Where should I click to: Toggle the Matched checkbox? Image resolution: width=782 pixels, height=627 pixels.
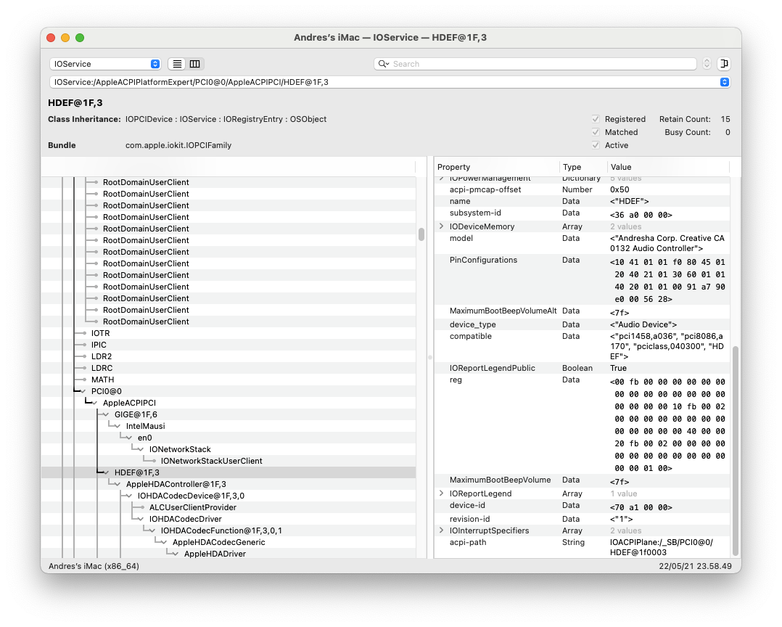pos(594,132)
